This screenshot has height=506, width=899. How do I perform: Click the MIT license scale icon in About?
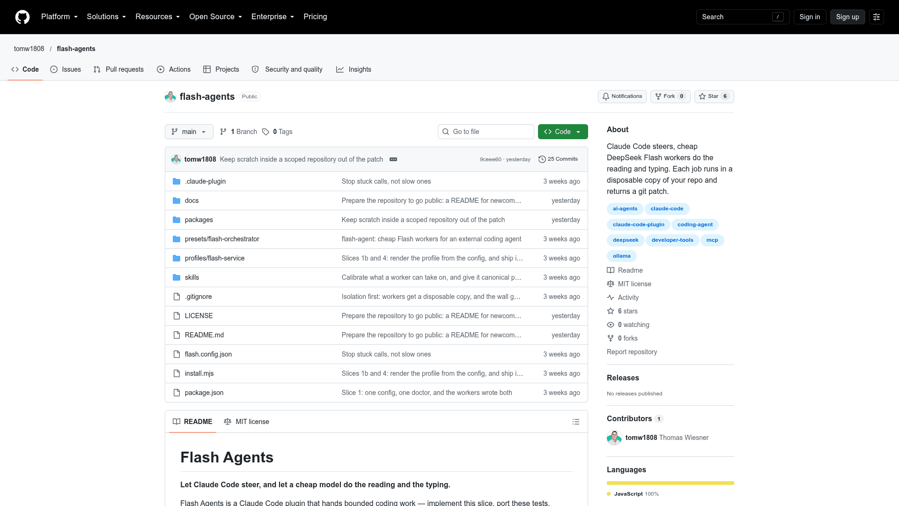click(x=611, y=284)
